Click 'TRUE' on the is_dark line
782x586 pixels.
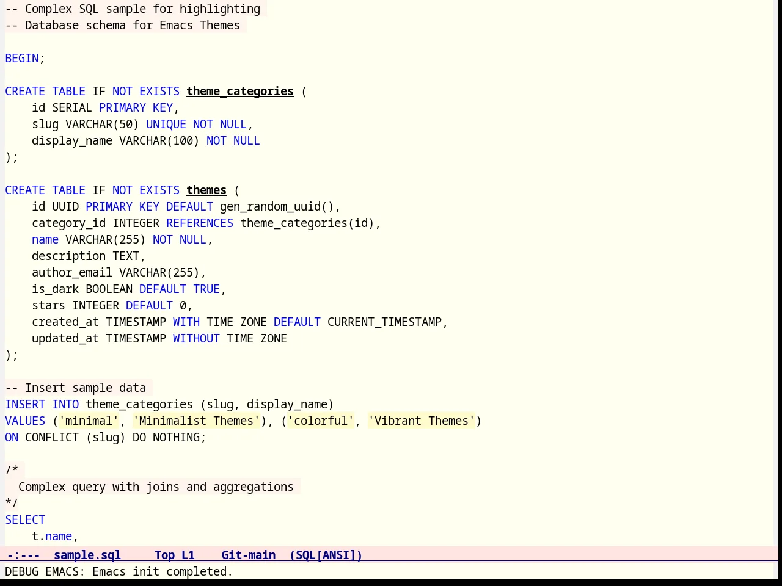pos(206,289)
